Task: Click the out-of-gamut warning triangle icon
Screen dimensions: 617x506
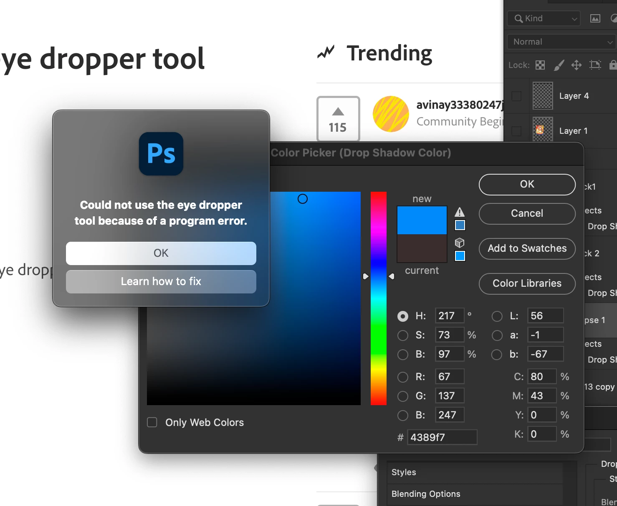Action: tap(460, 212)
